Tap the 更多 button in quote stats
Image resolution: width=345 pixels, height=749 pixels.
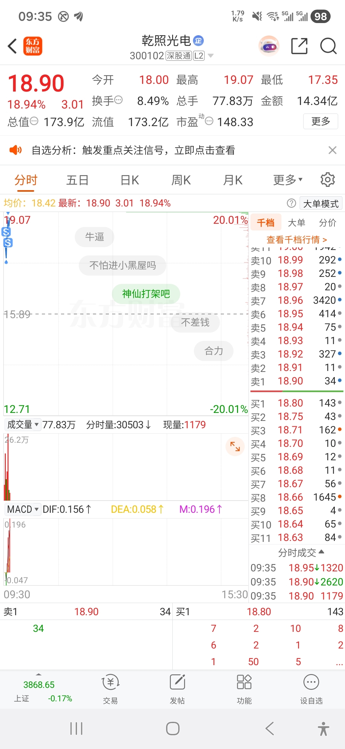click(x=321, y=121)
